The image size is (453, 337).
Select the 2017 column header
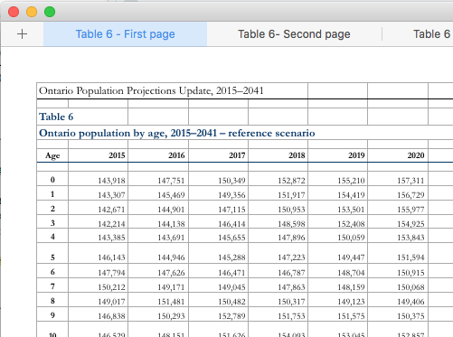[218, 155]
